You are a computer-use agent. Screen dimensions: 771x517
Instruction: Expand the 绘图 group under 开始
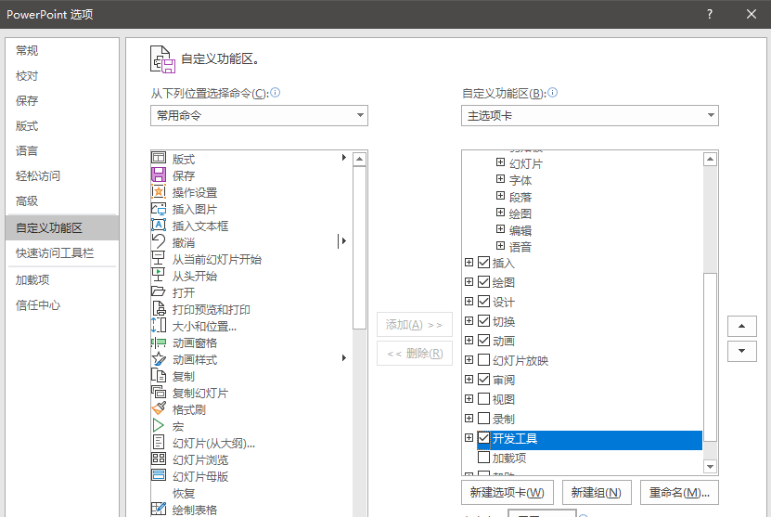(501, 213)
